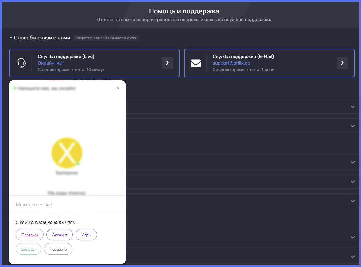
Task: Click the arrow icon on E-Mail support card
Action: coord(342,63)
